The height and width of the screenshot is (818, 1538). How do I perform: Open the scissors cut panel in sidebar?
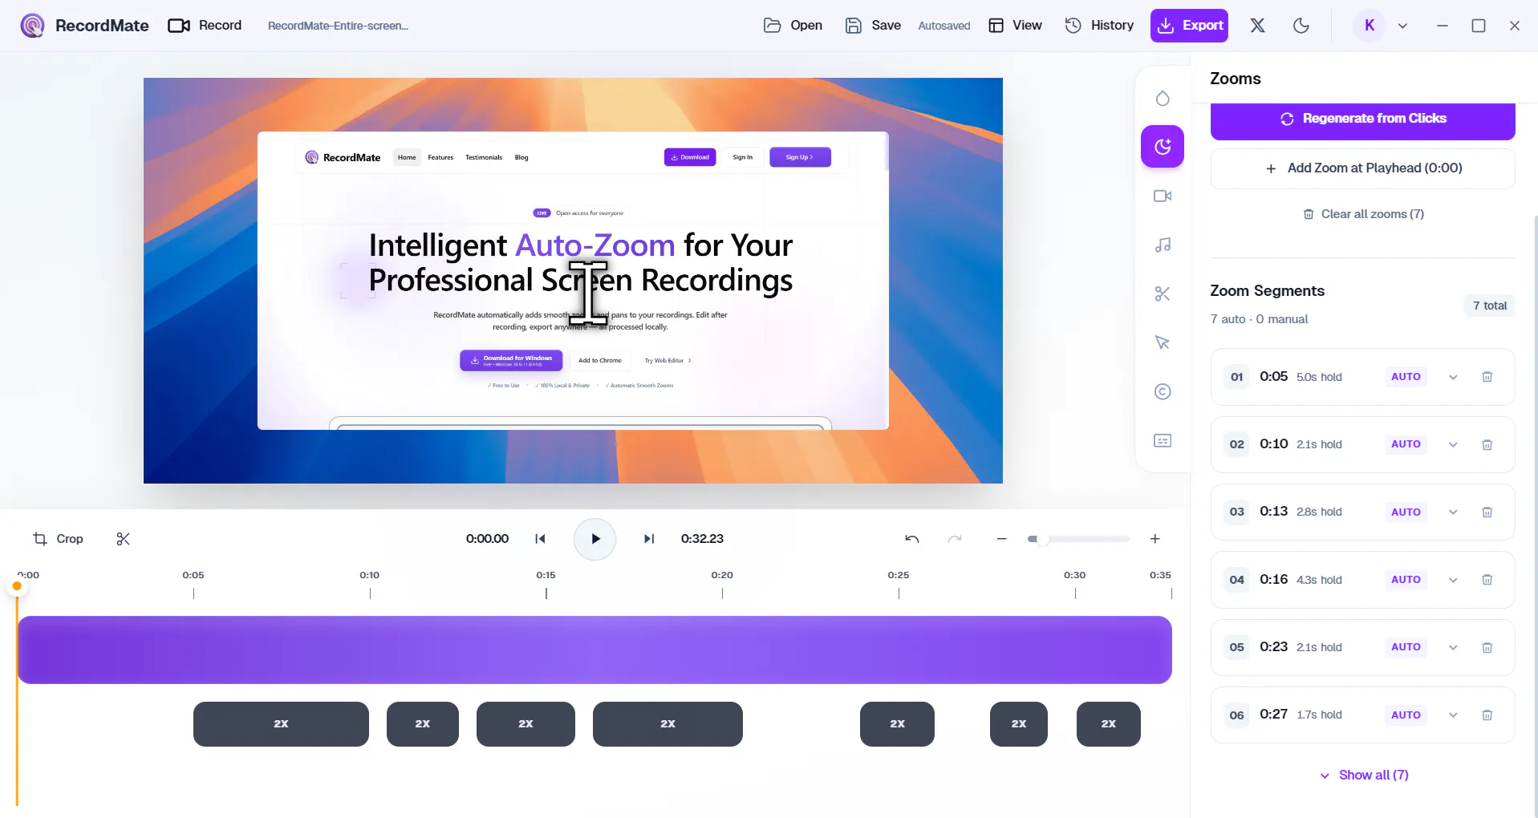pyautogui.click(x=1163, y=294)
